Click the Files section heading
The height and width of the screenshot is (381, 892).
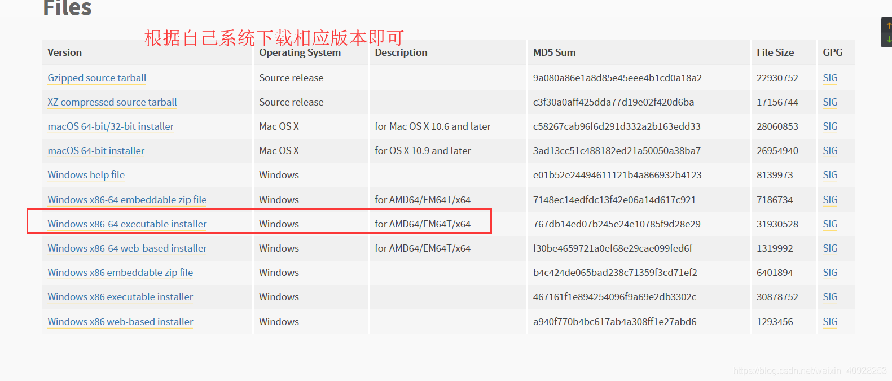pos(67,8)
